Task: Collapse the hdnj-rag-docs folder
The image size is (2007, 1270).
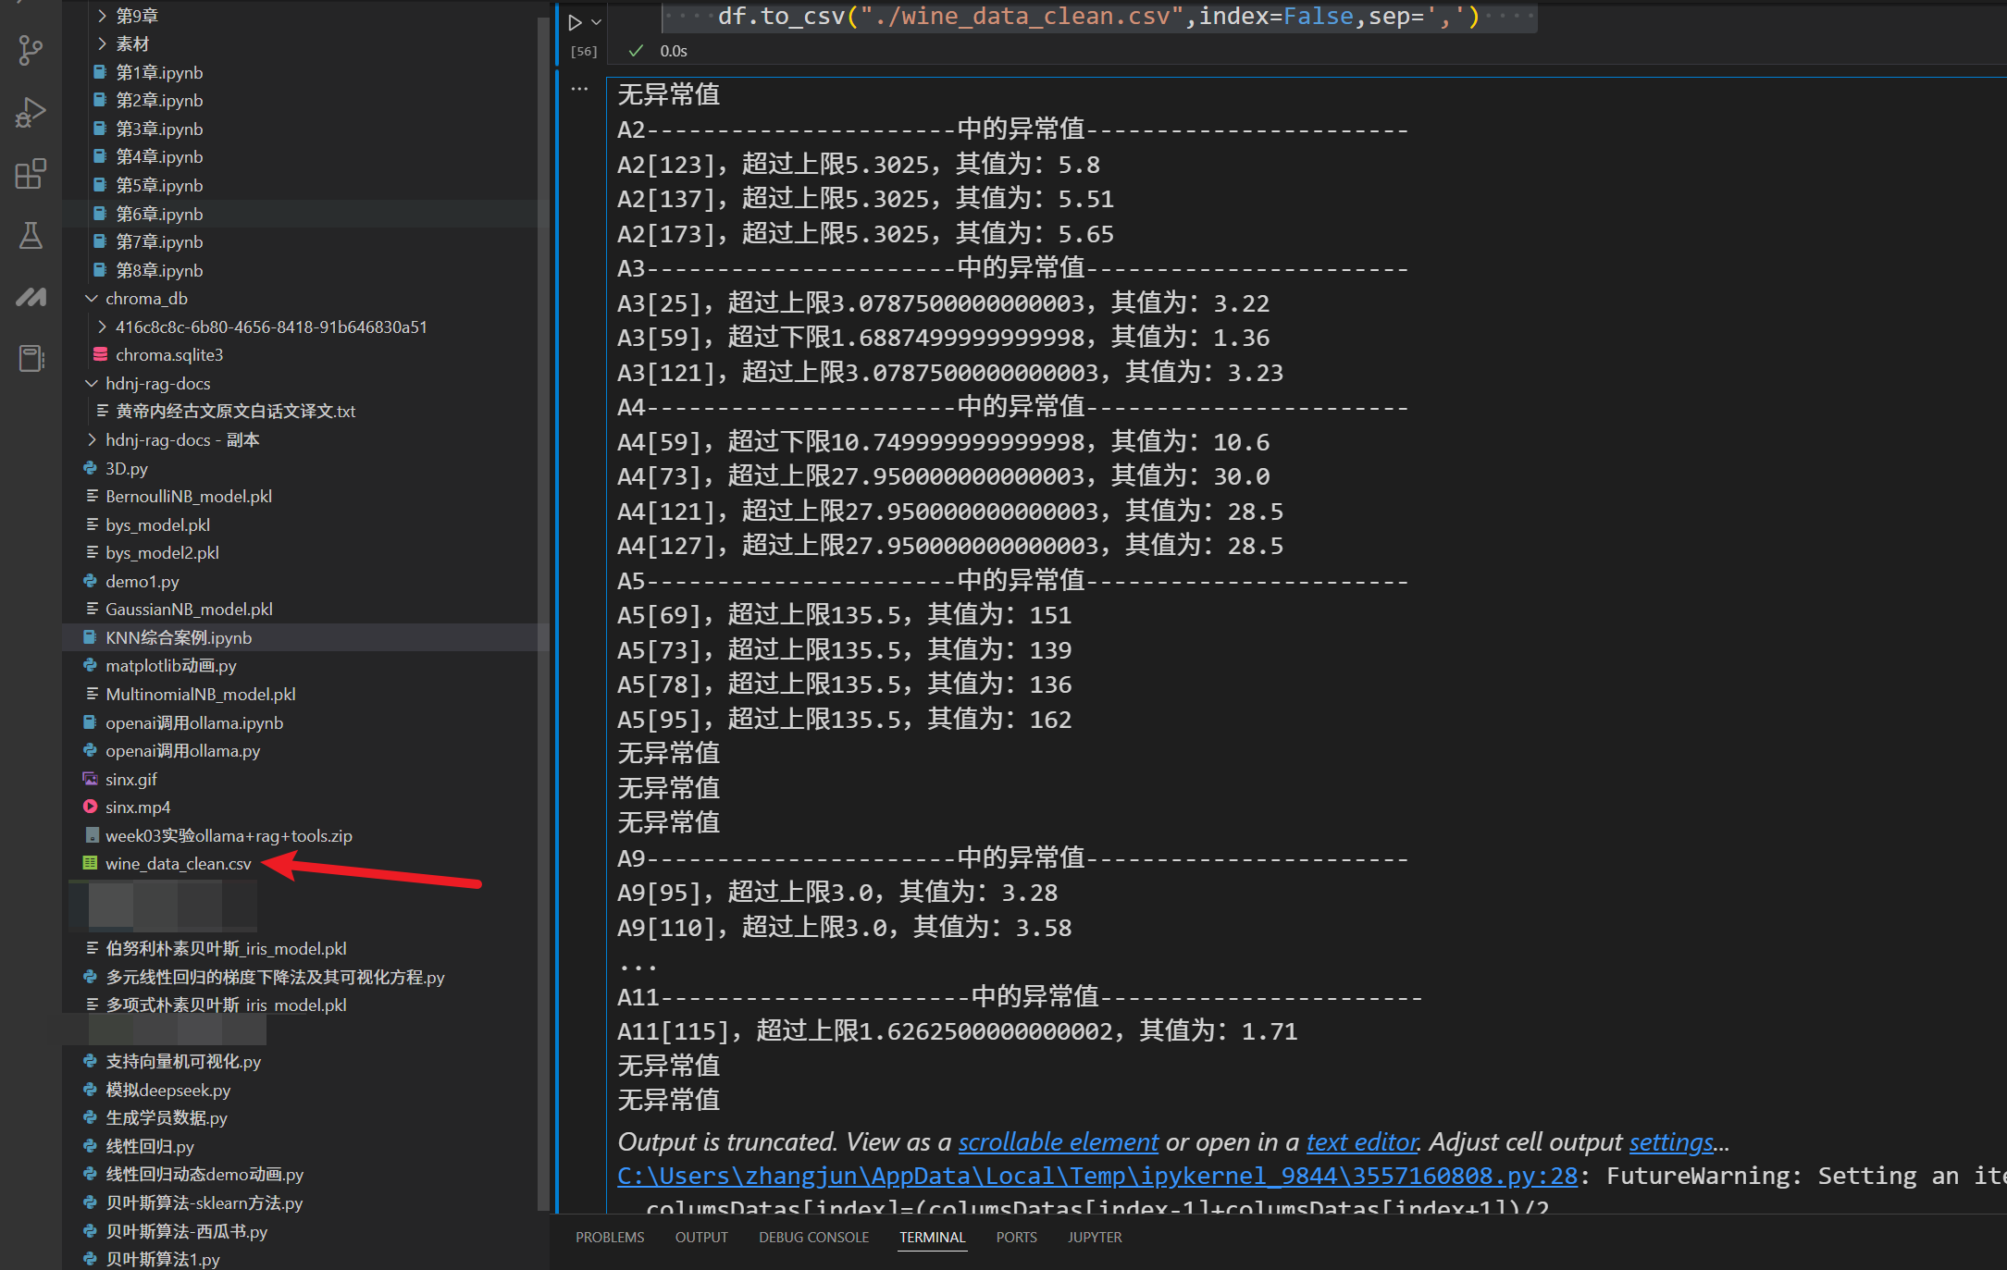Action: (92, 384)
